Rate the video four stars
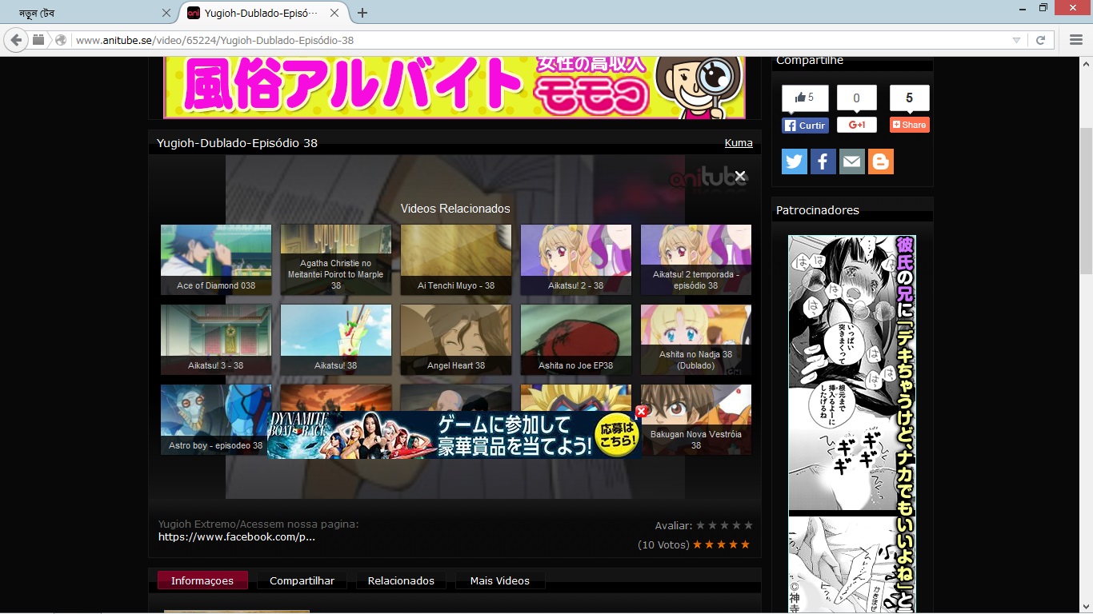Screen dimensions: 1093x614 [x=737, y=525]
